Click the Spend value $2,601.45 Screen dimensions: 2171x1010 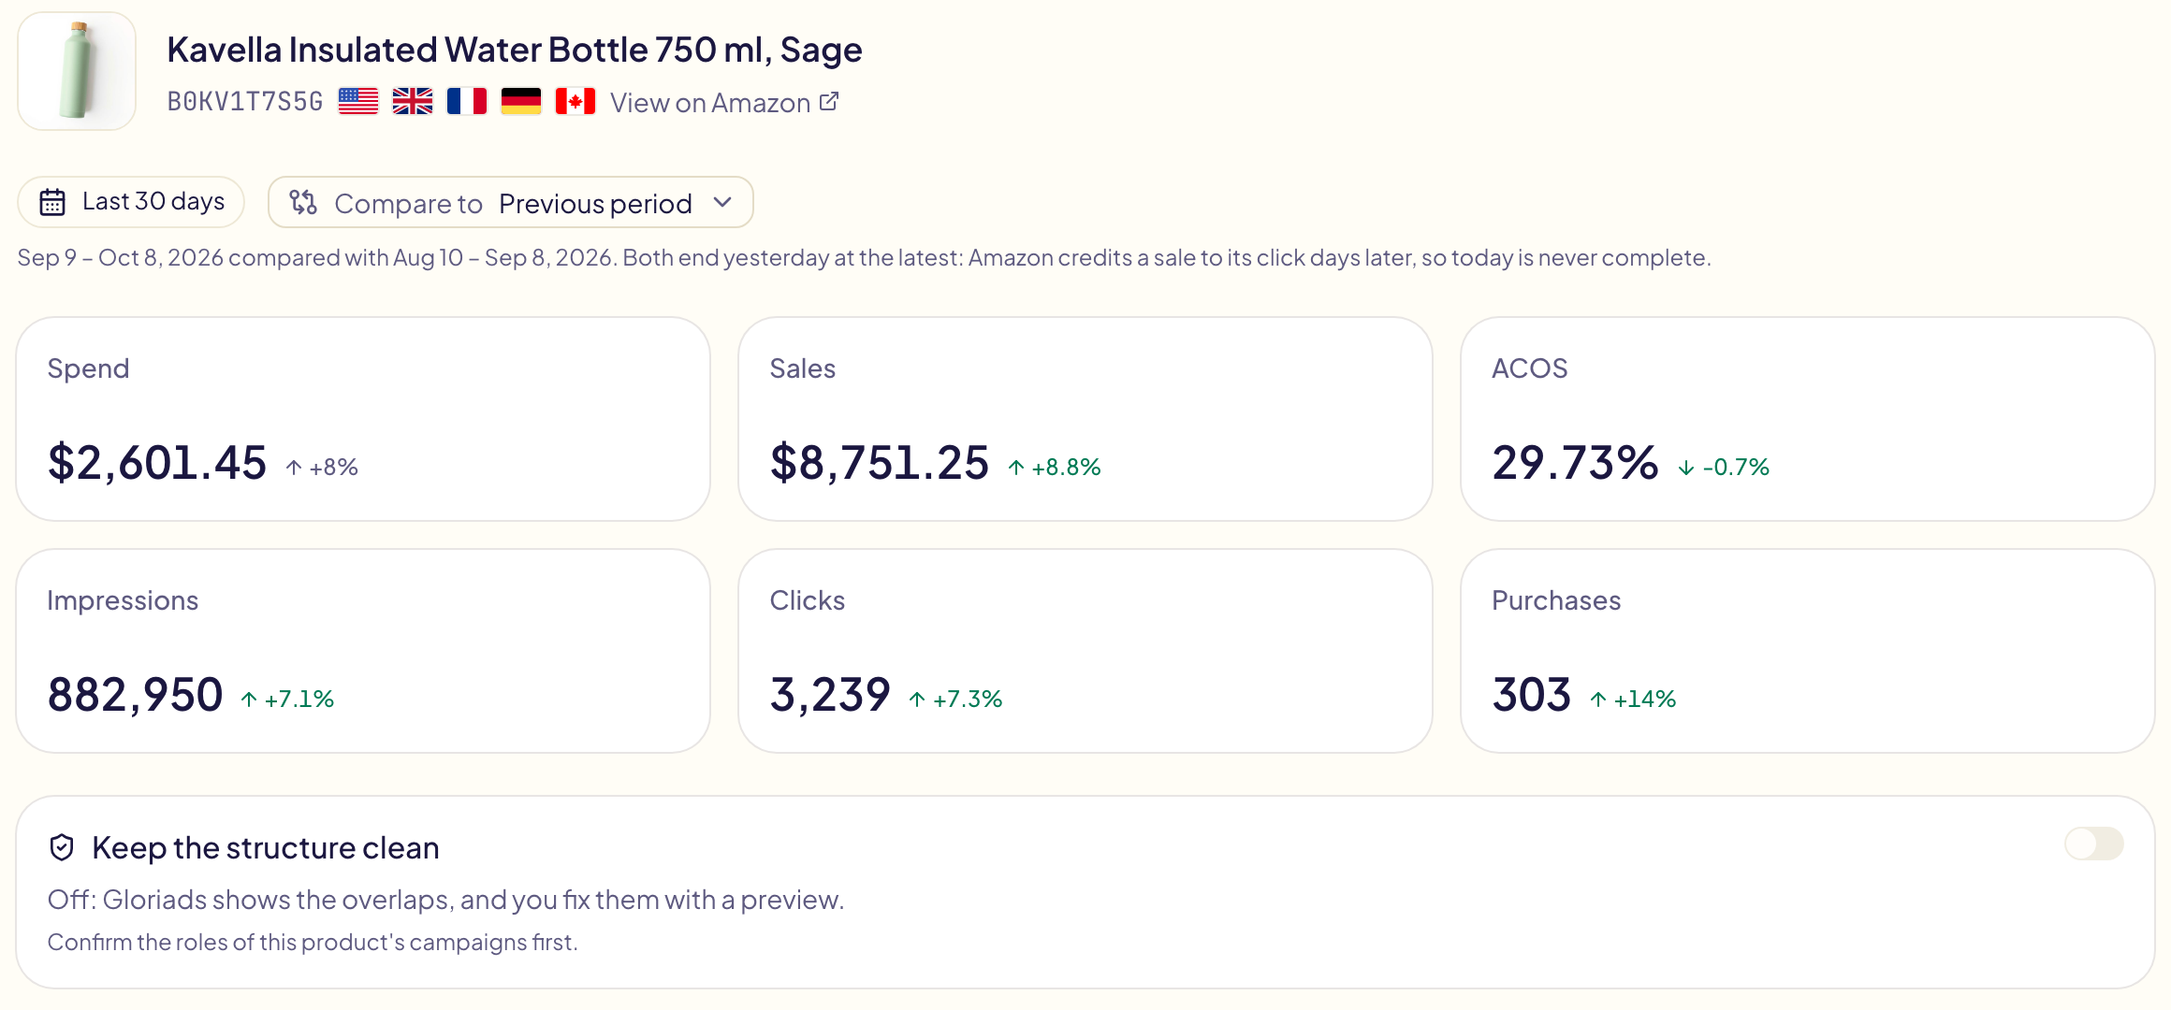coord(157,462)
